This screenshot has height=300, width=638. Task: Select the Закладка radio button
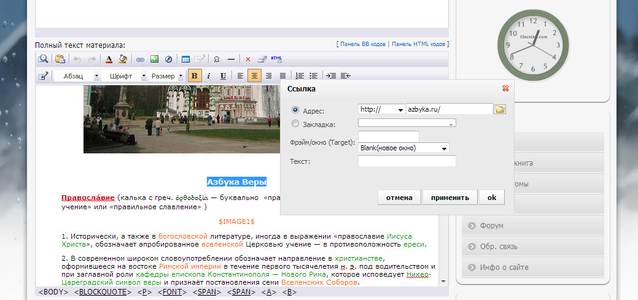tap(295, 123)
